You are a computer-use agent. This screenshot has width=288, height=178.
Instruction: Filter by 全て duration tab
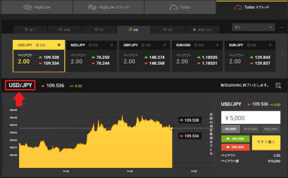click(30, 30)
